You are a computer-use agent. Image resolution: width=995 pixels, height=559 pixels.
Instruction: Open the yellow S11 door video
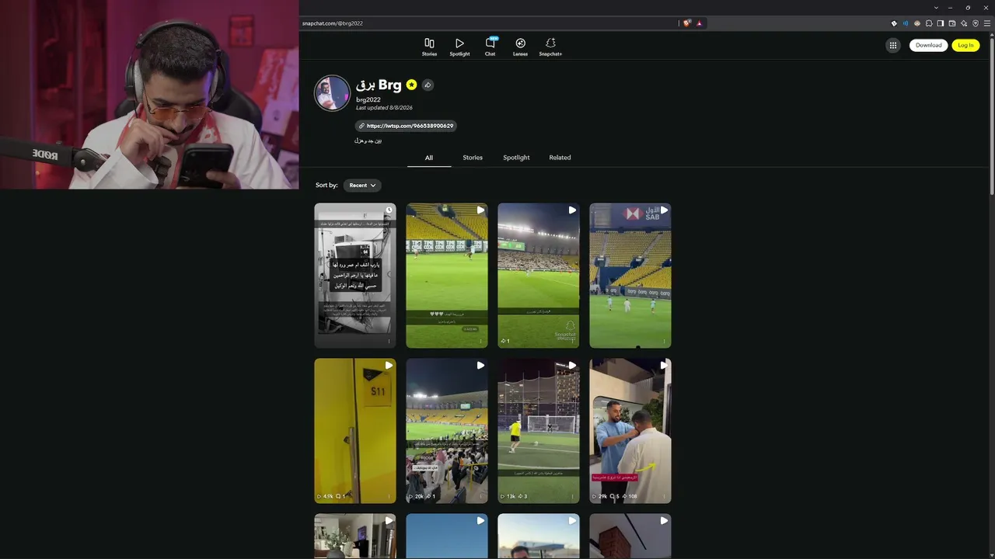pos(355,431)
